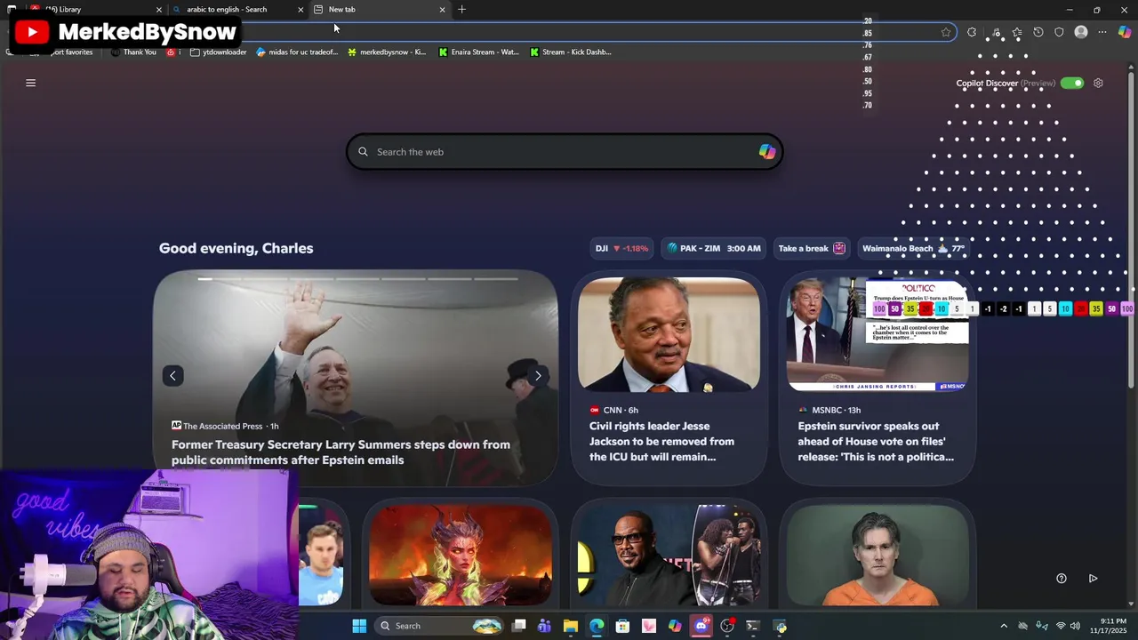Click the Search the web field

565,152
